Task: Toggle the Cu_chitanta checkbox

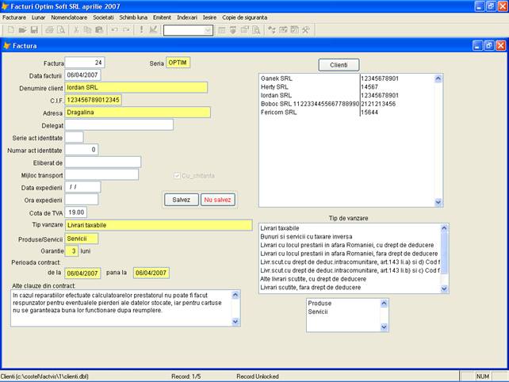Action: pyautogui.click(x=177, y=175)
